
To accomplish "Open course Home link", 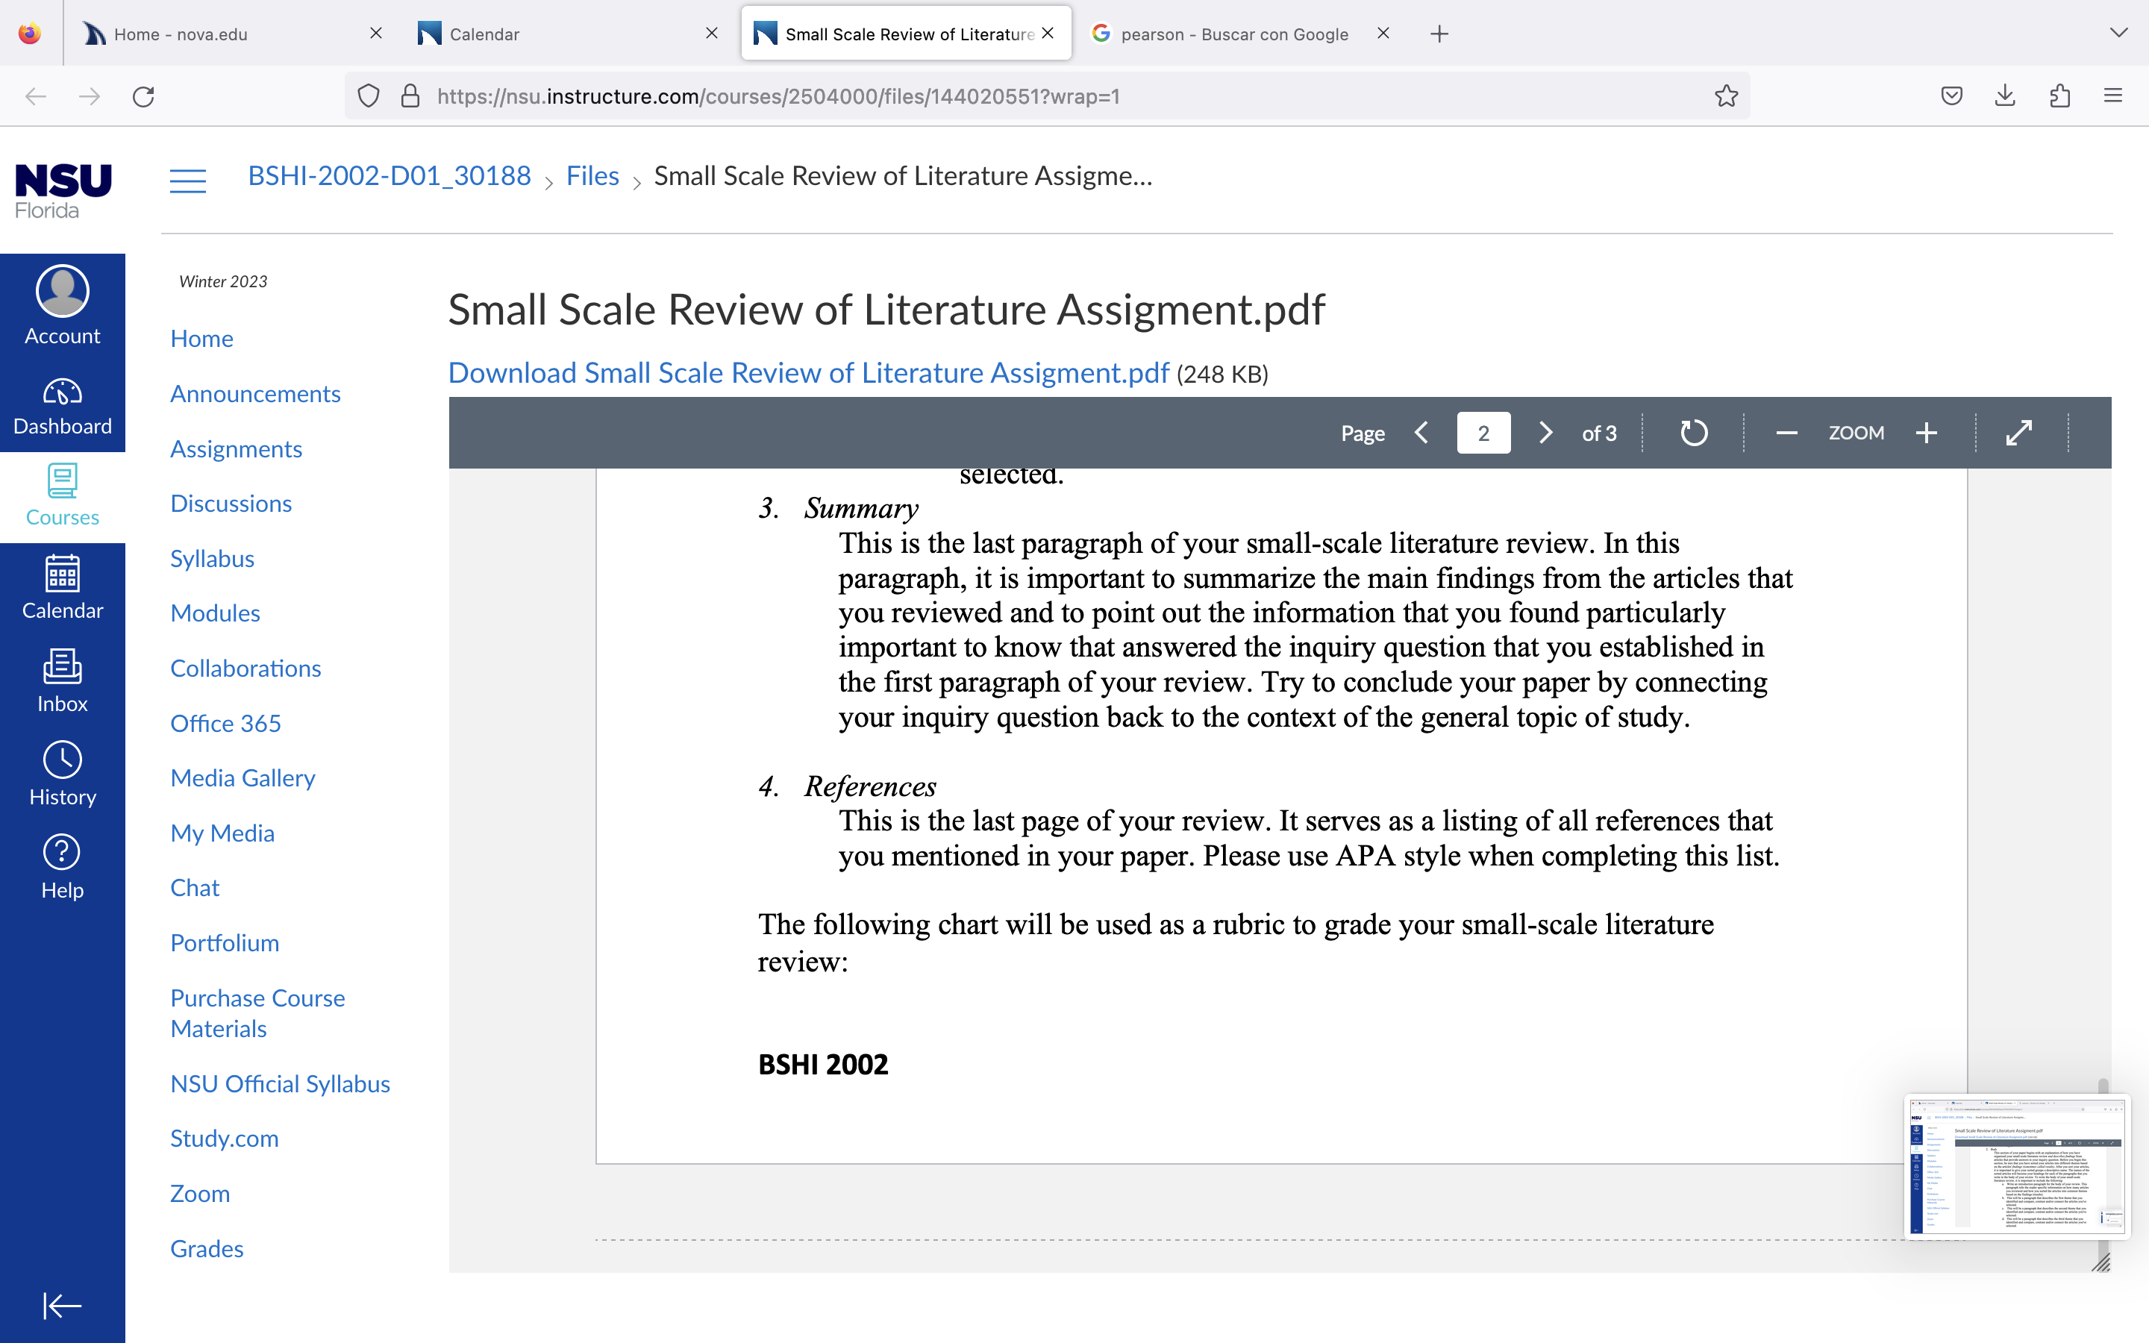I will tap(201, 339).
